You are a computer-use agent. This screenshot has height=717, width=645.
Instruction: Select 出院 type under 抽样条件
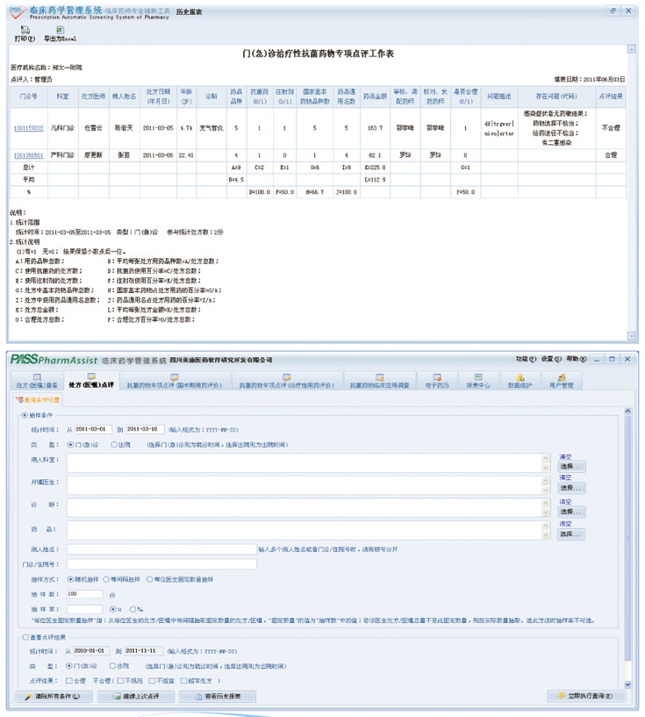tap(114, 444)
